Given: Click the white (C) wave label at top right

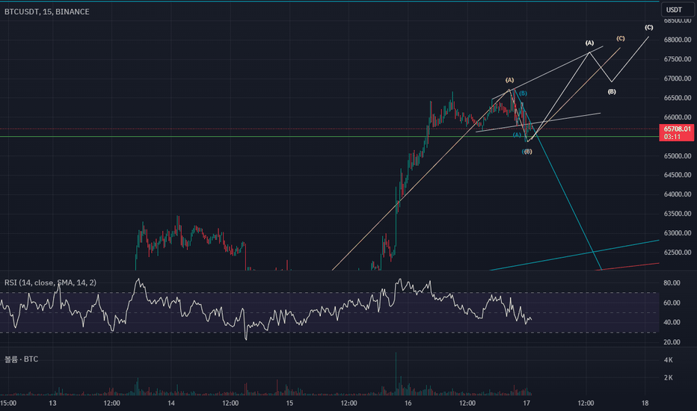Looking at the screenshot, I should pos(649,28).
